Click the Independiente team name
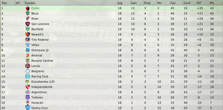This screenshot has width=223, height=110. click(x=42, y=87)
